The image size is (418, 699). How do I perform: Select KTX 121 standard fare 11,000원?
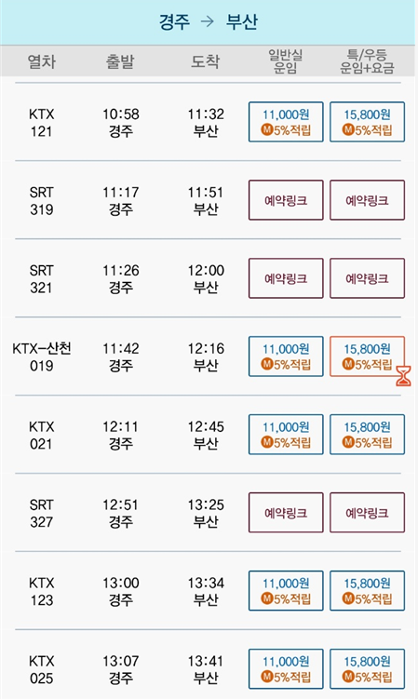coord(286,122)
